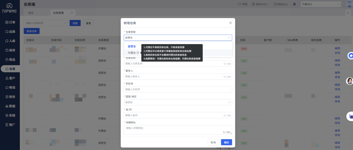The height and width of the screenshot is (150, 353).
Task: Close the 仓库管理 tab icon
Action: point(72,13)
